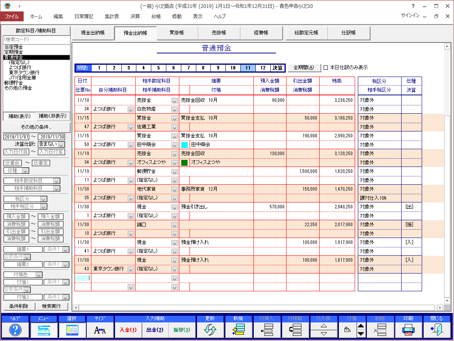
Task: Click the 行複製 duplicate row icon
Action: click(295, 330)
